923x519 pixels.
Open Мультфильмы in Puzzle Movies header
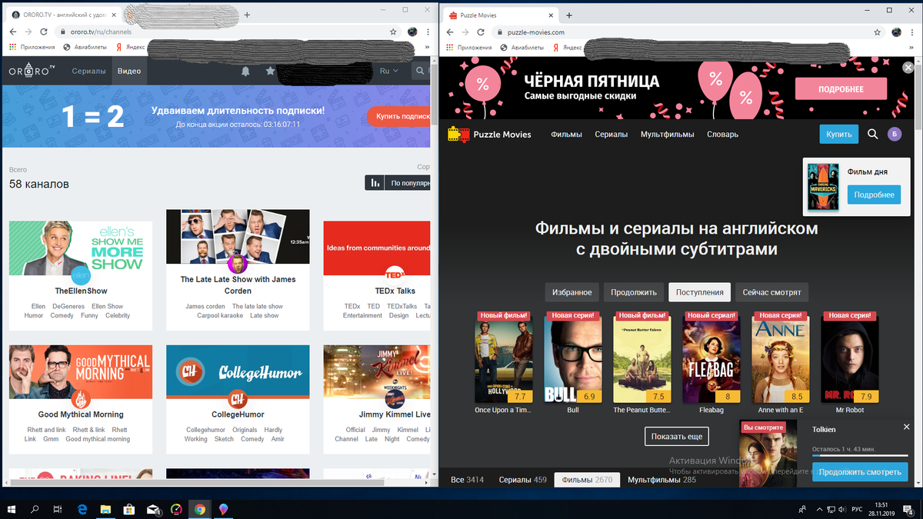point(668,134)
